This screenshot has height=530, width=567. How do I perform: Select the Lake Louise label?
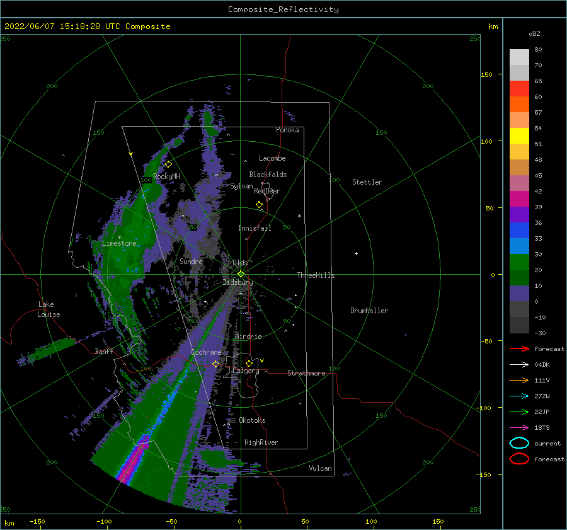point(49,309)
